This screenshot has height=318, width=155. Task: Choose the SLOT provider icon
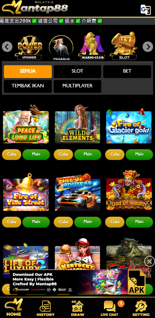tap(124, 46)
